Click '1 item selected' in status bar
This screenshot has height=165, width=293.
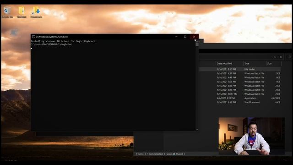click(155, 154)
